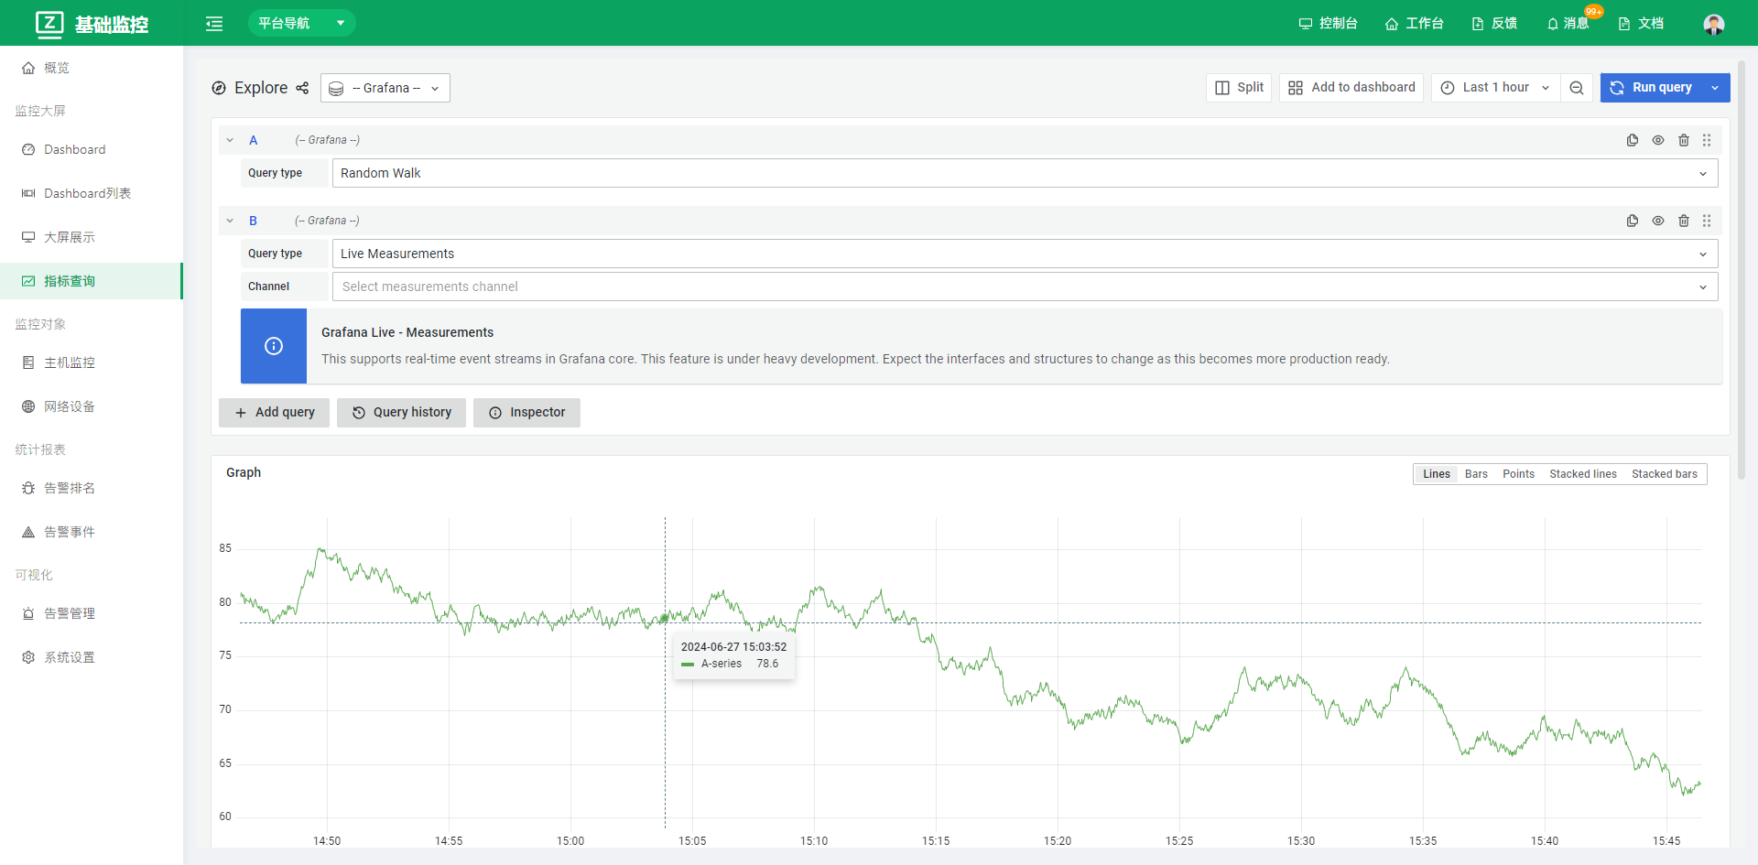Open the 平台导航 dropdown
This screenshot has height=865, width=1758.
click(x=301, y=23)
